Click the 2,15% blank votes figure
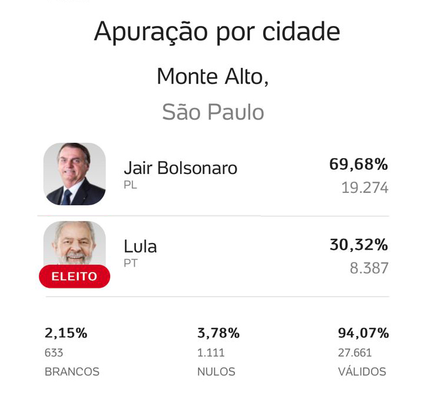The height and width of the screenshot is (420, 435). point(66,333)
